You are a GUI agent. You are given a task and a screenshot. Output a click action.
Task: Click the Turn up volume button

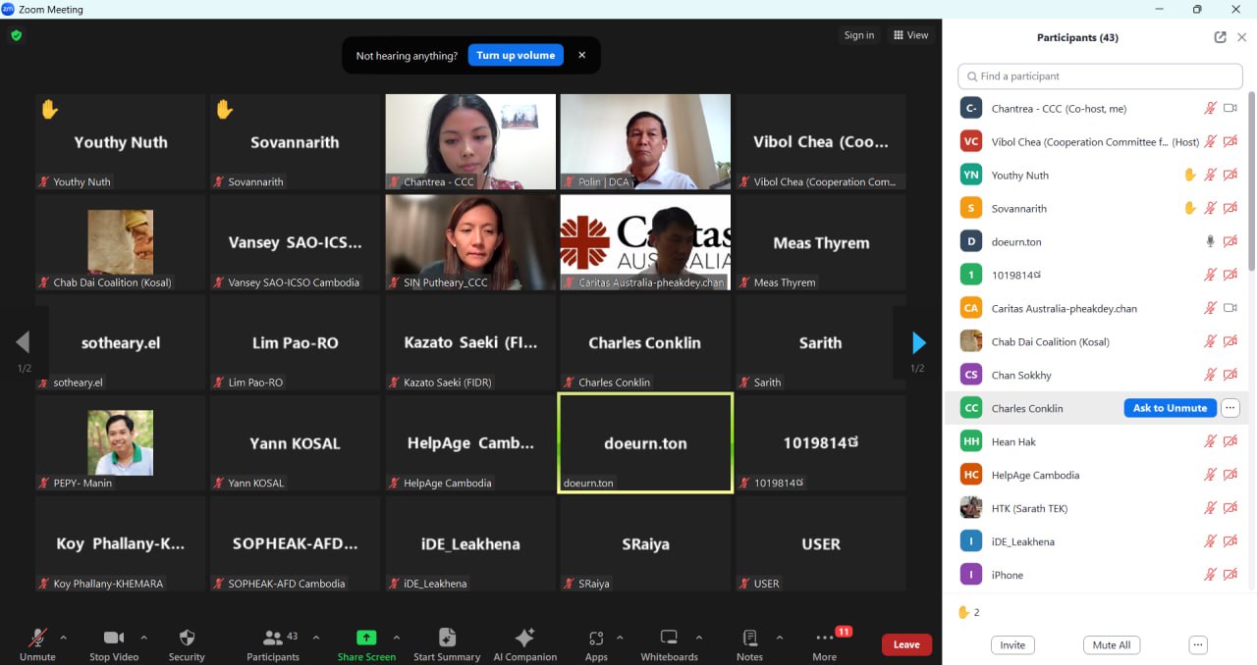point(516,56)
